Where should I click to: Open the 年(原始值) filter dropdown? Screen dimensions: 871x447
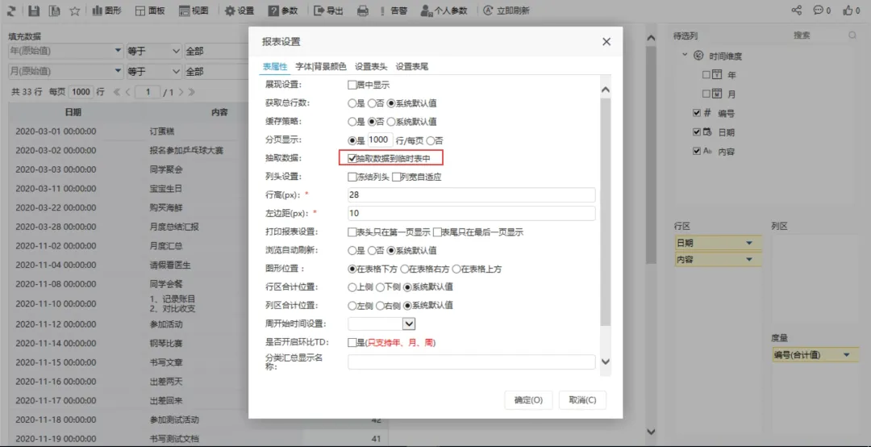click(x=118, y=51)
